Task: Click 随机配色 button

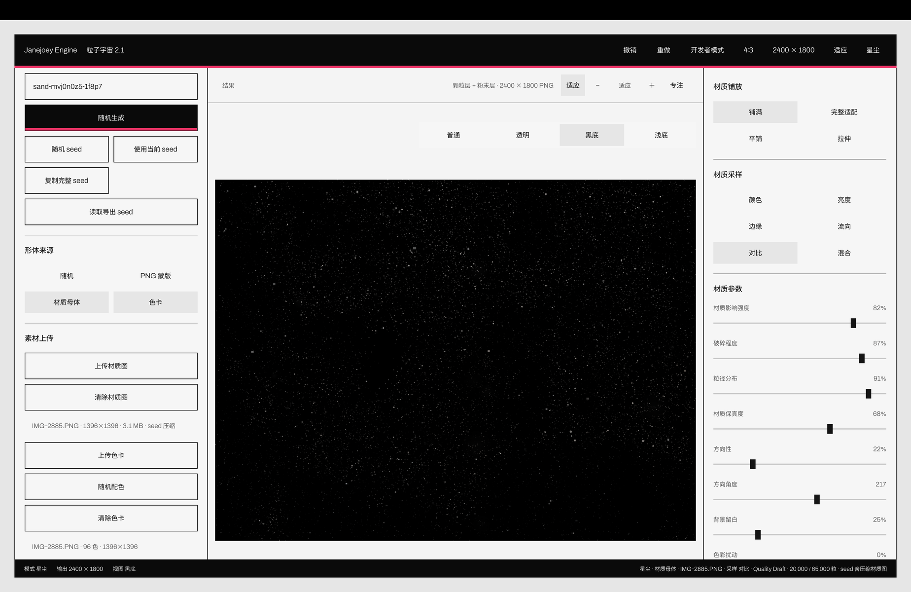Action: 111,486
